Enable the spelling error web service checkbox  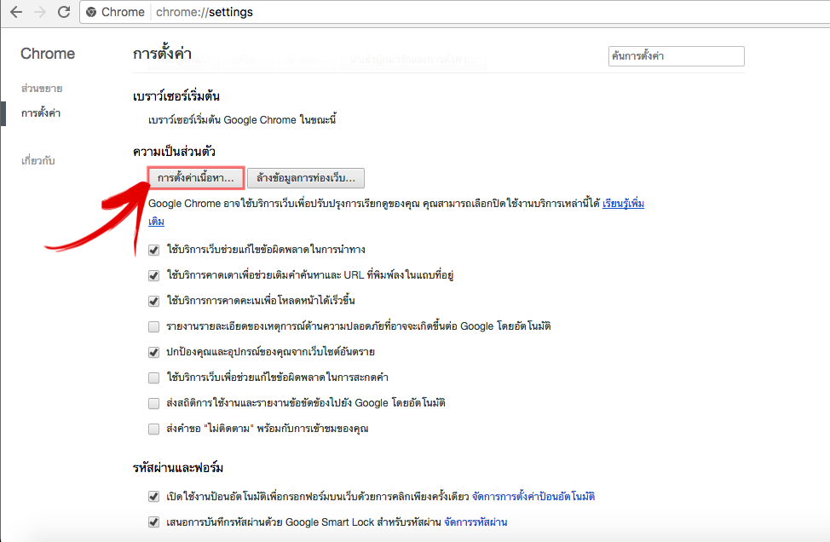153,378
